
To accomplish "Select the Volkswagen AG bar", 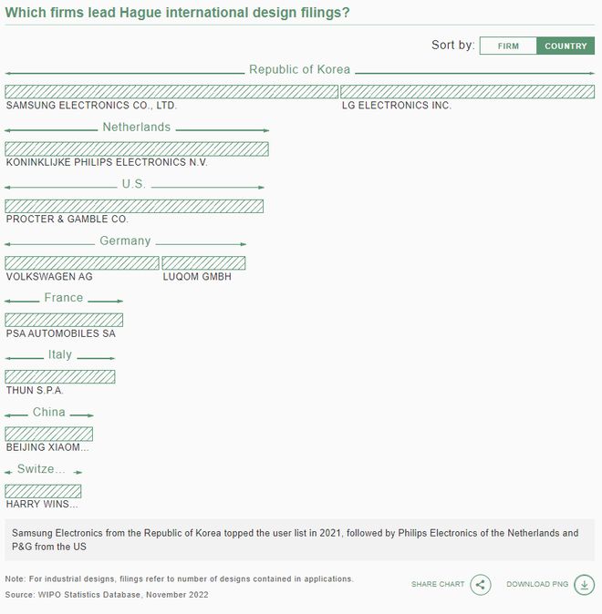I will [x=82, y=263].
